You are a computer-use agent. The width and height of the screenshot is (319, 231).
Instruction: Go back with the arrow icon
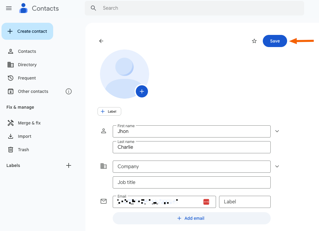[101, 41]
